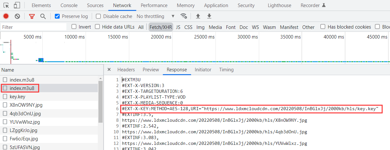390x150 pixels.
Task: Switch to the Console tab
Action: coord(69,5)
